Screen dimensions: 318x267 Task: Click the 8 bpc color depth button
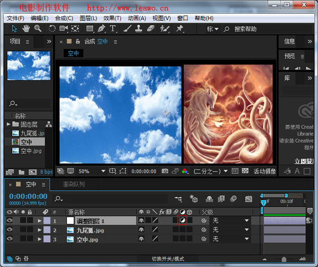click(46, 172)
